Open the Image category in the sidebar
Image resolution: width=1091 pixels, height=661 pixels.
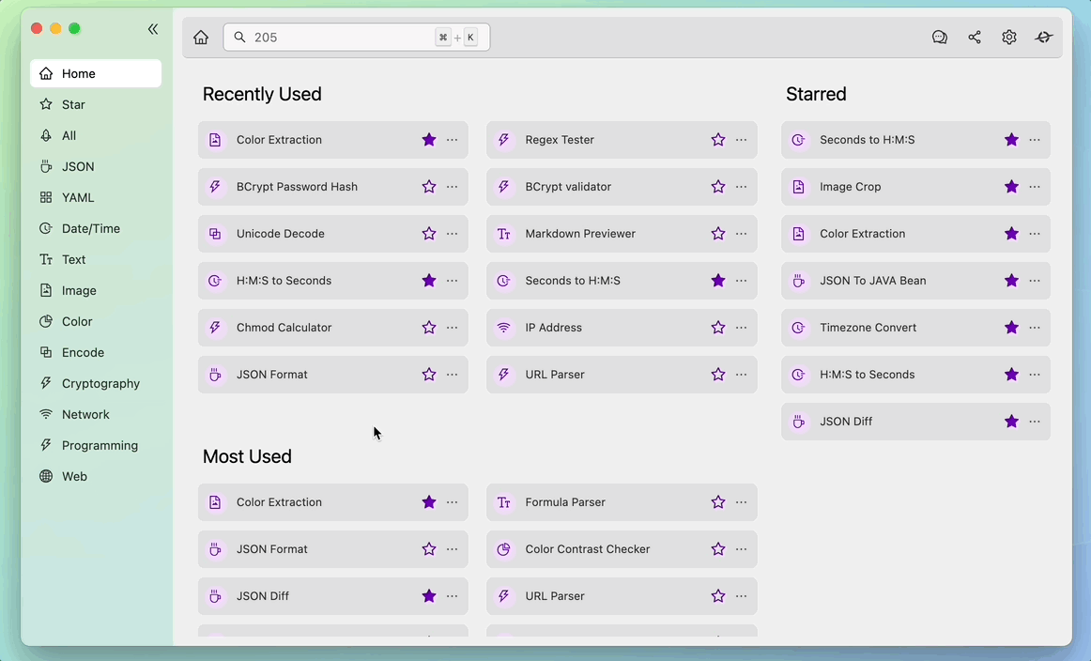96,290
